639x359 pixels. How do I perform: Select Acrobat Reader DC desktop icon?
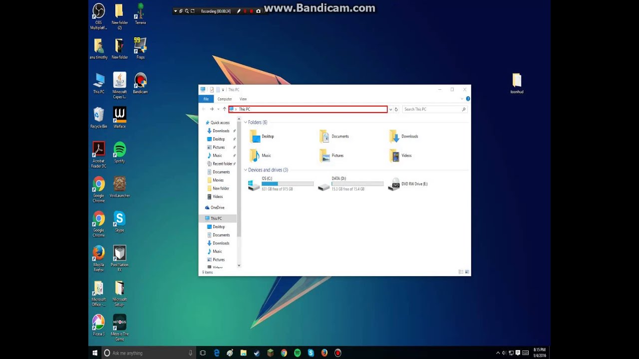[x=98, y=155]
